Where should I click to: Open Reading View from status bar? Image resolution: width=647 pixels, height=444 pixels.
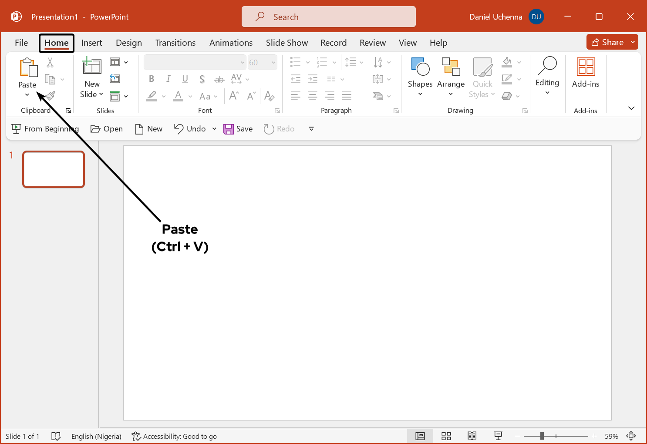472,436
